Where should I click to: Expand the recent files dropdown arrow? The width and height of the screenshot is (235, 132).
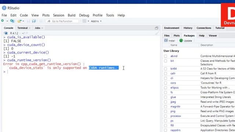[x=23, y=21]
